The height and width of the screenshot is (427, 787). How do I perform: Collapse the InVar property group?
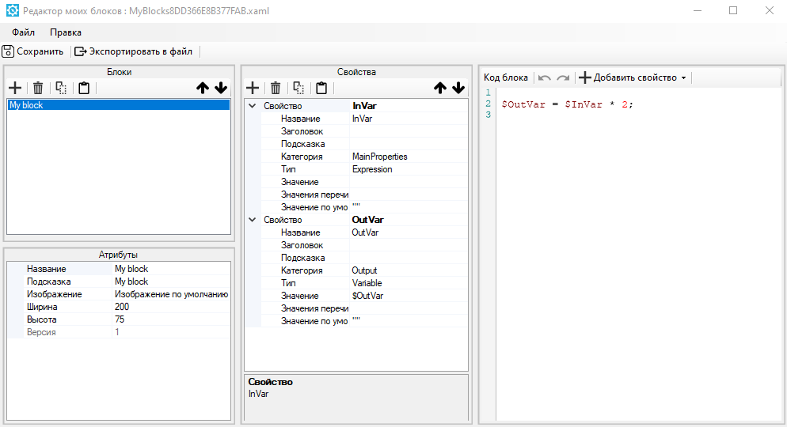click(x=253, y=106)
